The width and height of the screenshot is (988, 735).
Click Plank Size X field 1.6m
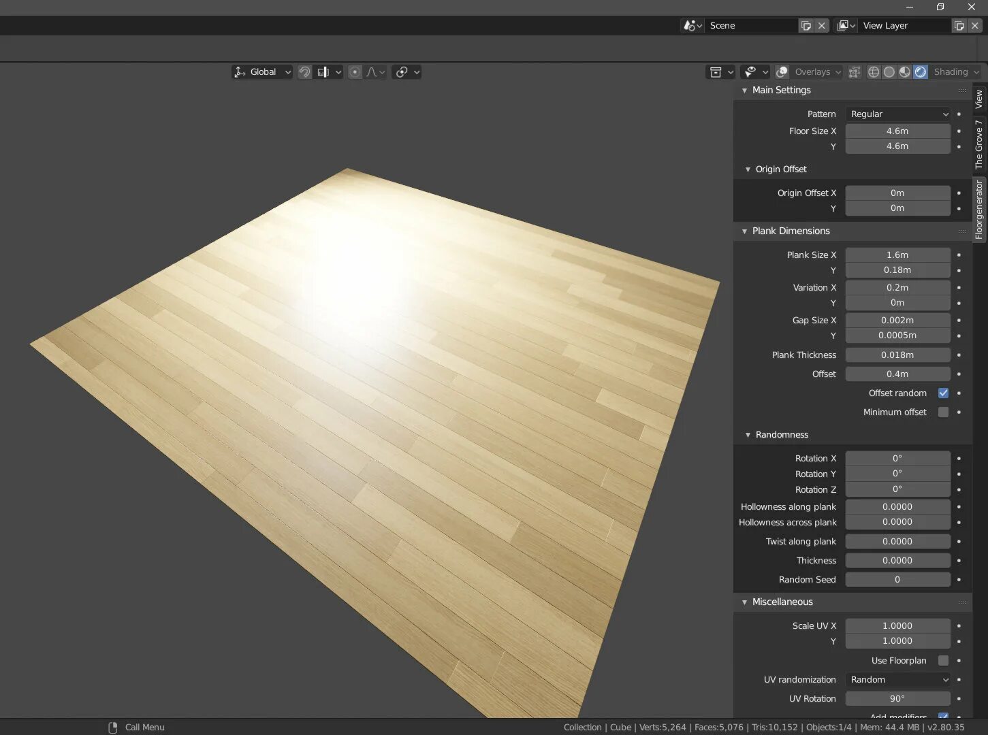point(897,255)
